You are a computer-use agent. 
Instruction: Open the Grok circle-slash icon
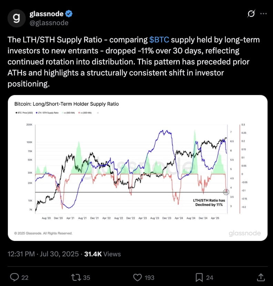click(x=251, y=13)
